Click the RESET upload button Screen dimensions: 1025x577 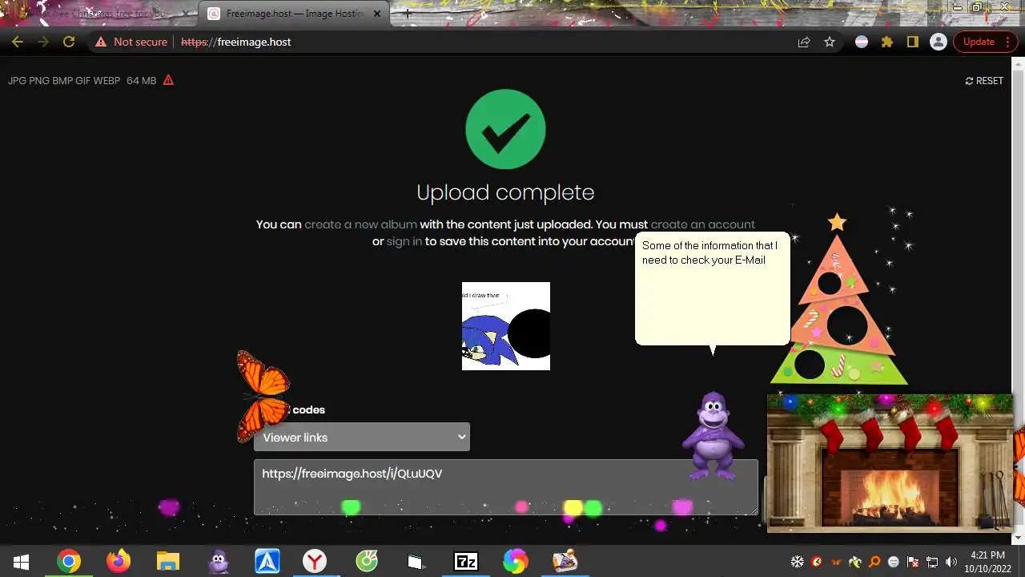(984, 80)
